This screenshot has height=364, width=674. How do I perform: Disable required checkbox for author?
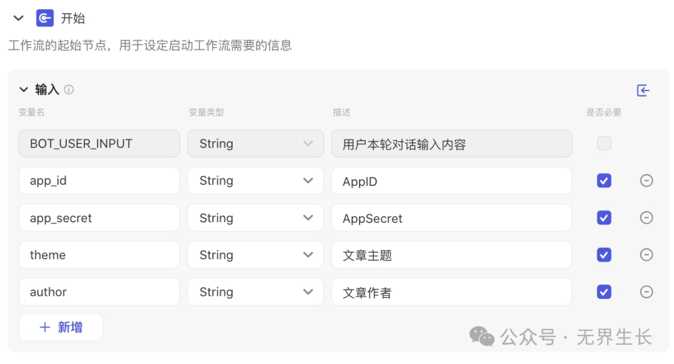tap(603, 292)
